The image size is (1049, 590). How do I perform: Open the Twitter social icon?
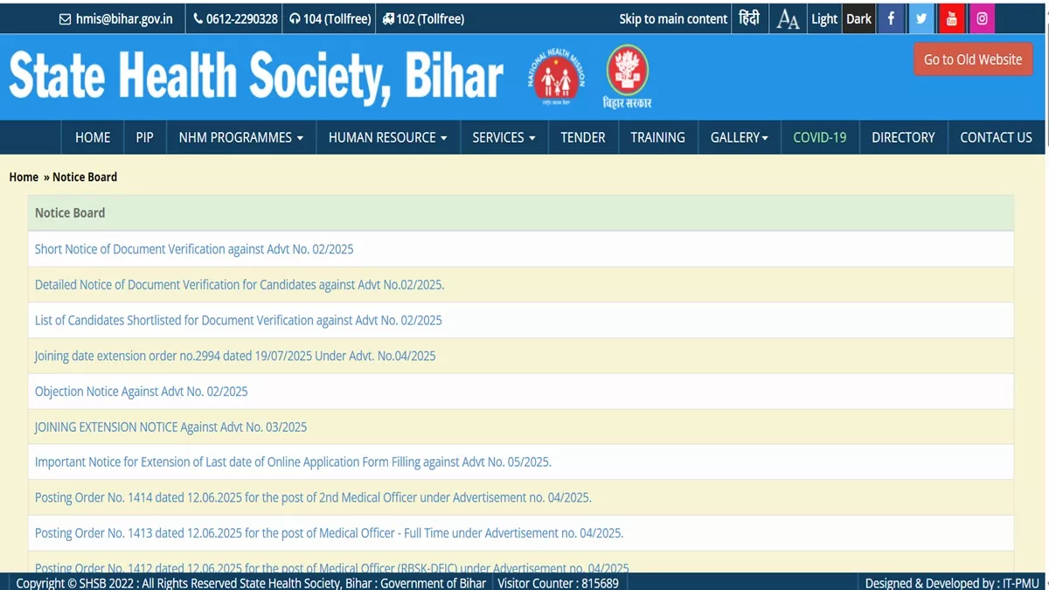pos(920,18)
